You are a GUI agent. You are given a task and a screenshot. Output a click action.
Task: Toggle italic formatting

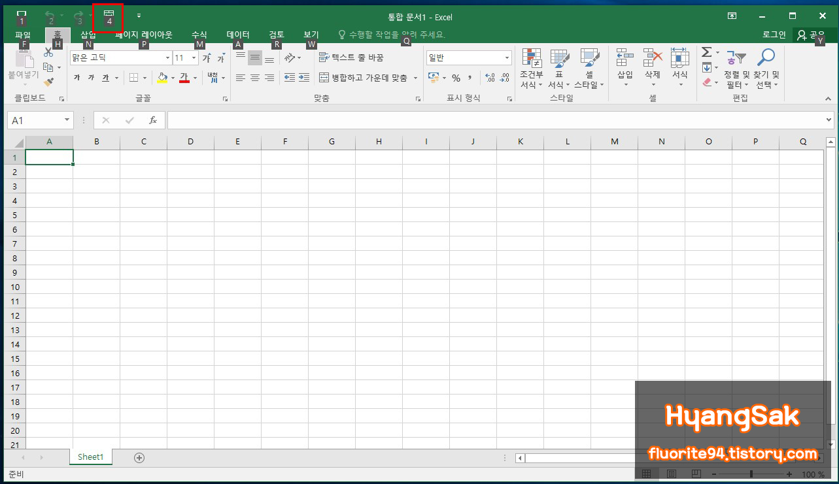pyautogui.click(x=91, y=78)
